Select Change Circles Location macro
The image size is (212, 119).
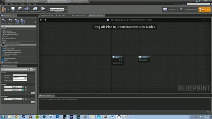pyautogui.click(x=12, y=43)
